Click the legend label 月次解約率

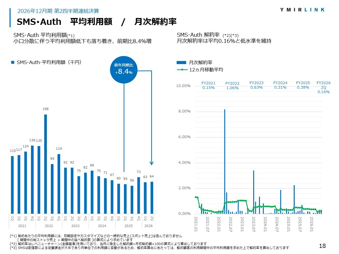pyautogui.click(x=200, y=63)
